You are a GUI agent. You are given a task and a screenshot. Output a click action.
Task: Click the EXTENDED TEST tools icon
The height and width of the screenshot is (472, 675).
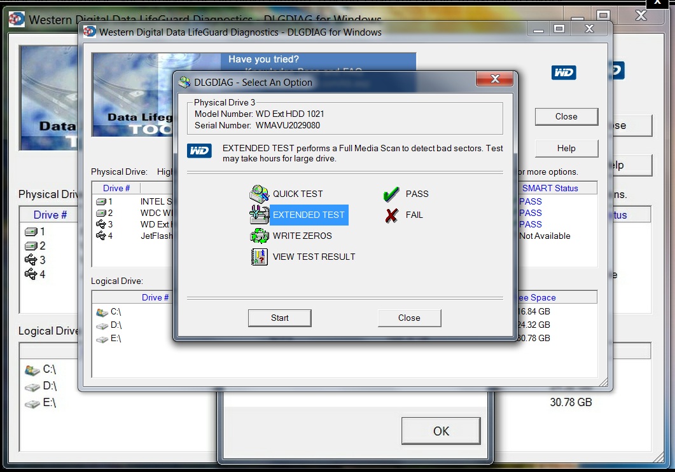coord(259,215)
